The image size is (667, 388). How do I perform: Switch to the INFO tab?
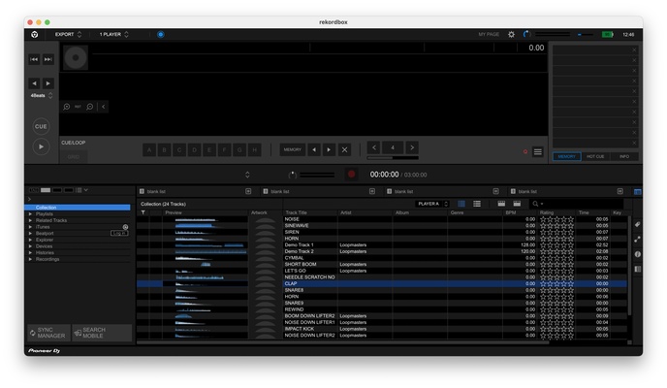click(624, 156)
